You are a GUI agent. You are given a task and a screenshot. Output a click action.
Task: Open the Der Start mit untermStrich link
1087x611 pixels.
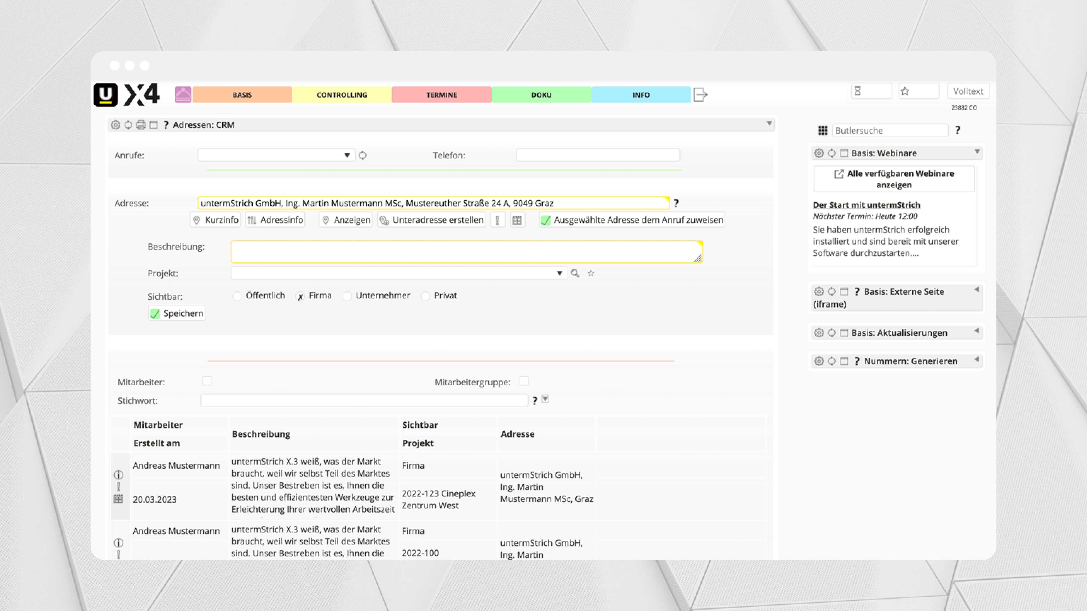coord(866,205)
